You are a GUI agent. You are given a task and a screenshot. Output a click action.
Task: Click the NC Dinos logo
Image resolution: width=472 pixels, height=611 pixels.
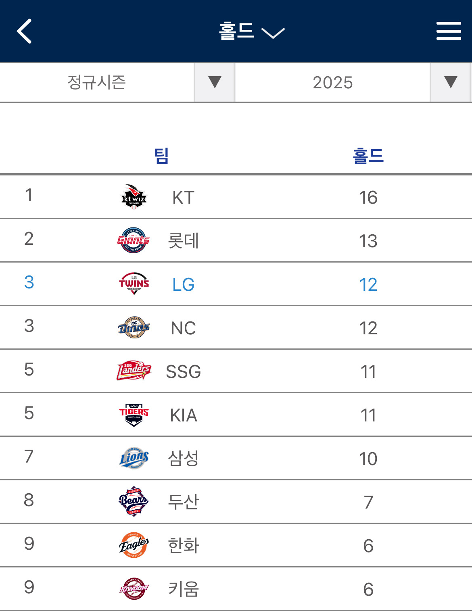[x=134, y=327]
